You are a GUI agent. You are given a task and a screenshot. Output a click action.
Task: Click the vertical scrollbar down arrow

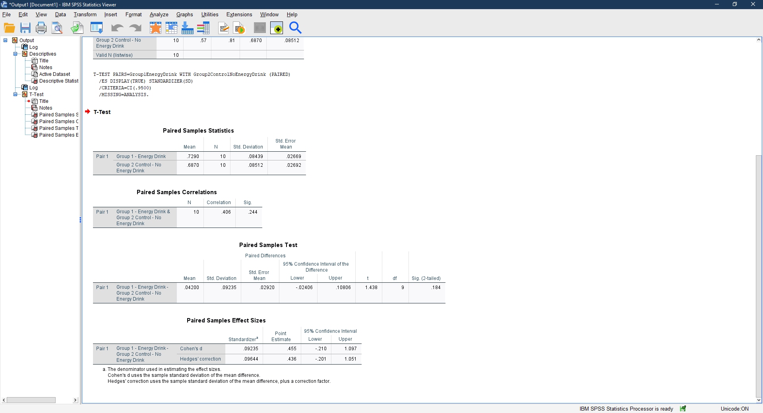click(x=759, y=400)
